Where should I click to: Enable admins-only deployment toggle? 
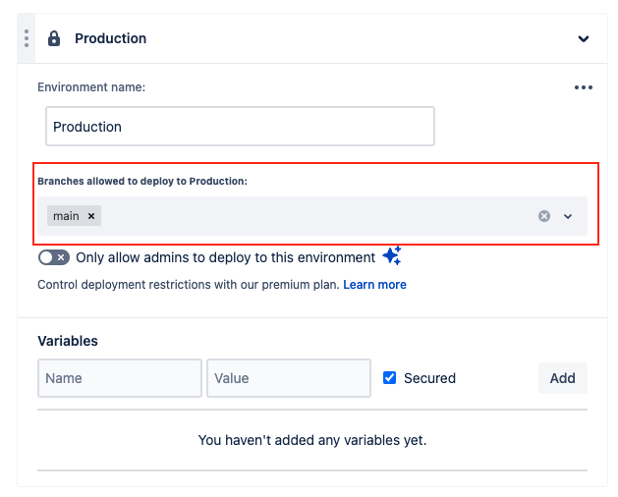(54, 257)
